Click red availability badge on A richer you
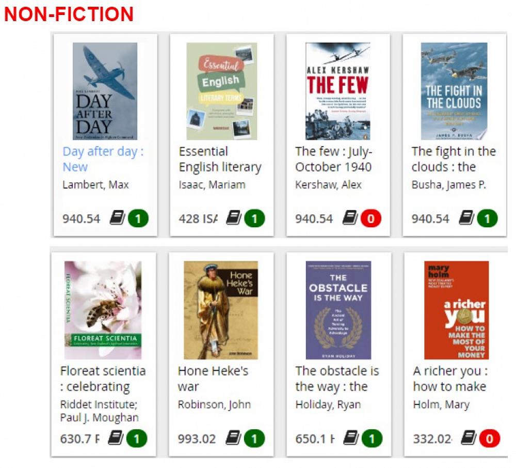This screenshot has width=516, height=468. [489, 439]
